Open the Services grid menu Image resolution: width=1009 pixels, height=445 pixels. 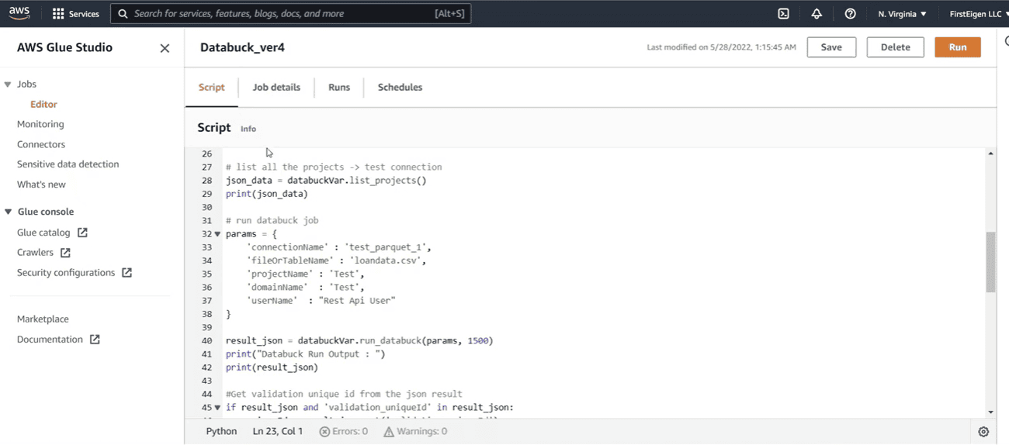click(75, 14)
